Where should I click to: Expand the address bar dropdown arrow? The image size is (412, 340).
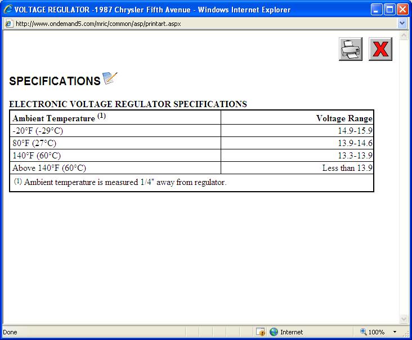click(402, 24)
